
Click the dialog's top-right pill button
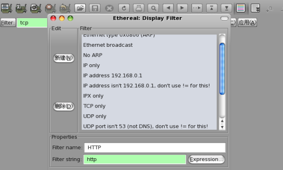pyautogui.click(x=225, y=18)
